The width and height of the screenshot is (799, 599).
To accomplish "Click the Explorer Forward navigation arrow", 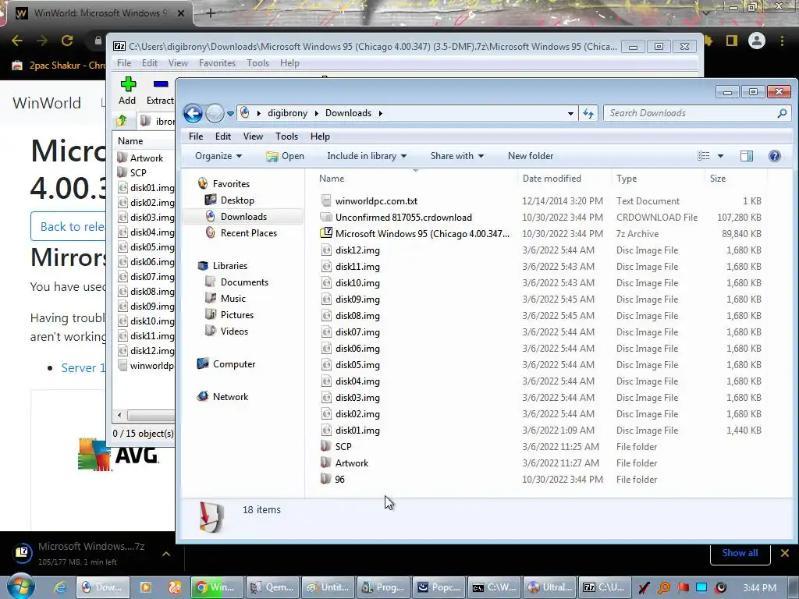I will click(215, 113).
